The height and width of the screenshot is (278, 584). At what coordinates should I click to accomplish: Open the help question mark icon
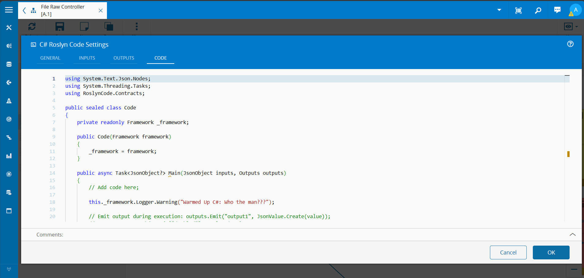[x=570, y=44]
